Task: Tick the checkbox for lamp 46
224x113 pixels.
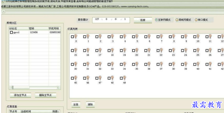Action: tap(85, 78)
